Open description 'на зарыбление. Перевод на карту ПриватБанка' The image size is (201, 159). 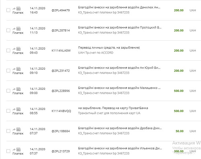(x=113, y=108)
